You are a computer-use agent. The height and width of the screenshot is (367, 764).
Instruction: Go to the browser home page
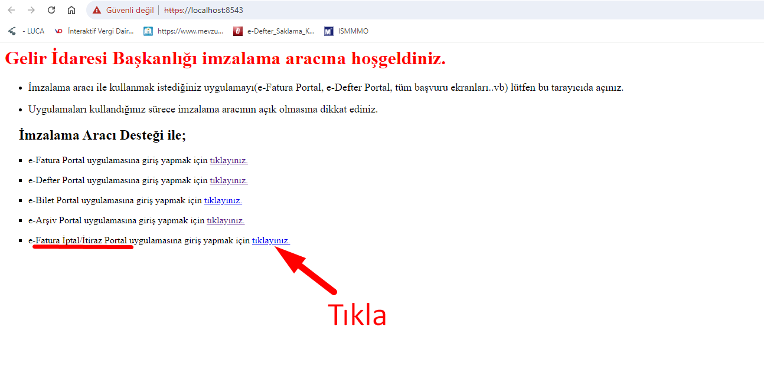tap(71, 10)
